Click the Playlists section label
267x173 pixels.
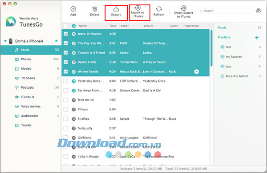(224, 37)
